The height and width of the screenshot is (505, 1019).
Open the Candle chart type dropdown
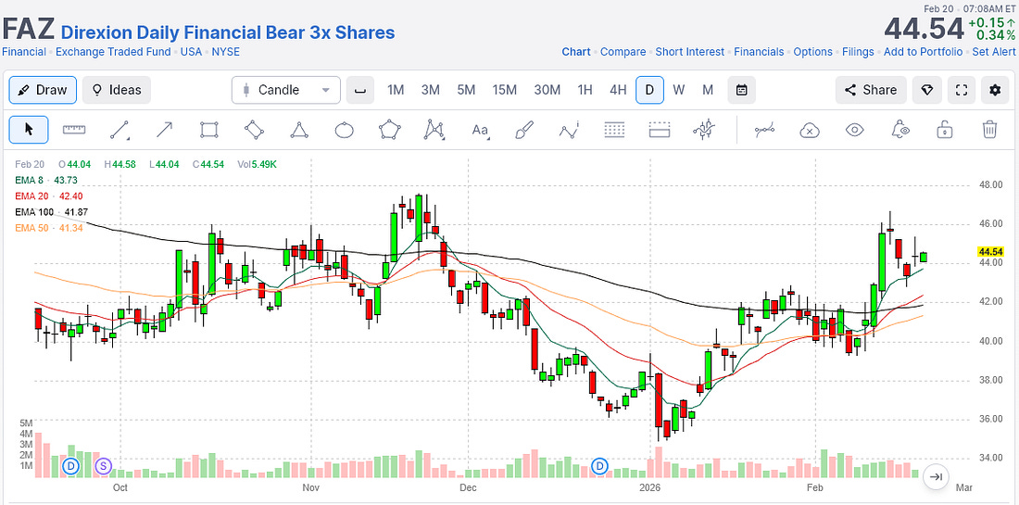[x=286, y=90]
